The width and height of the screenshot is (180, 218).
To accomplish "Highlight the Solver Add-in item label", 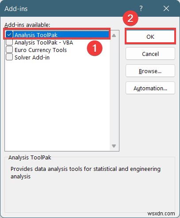I will click(x=32, y=58).
